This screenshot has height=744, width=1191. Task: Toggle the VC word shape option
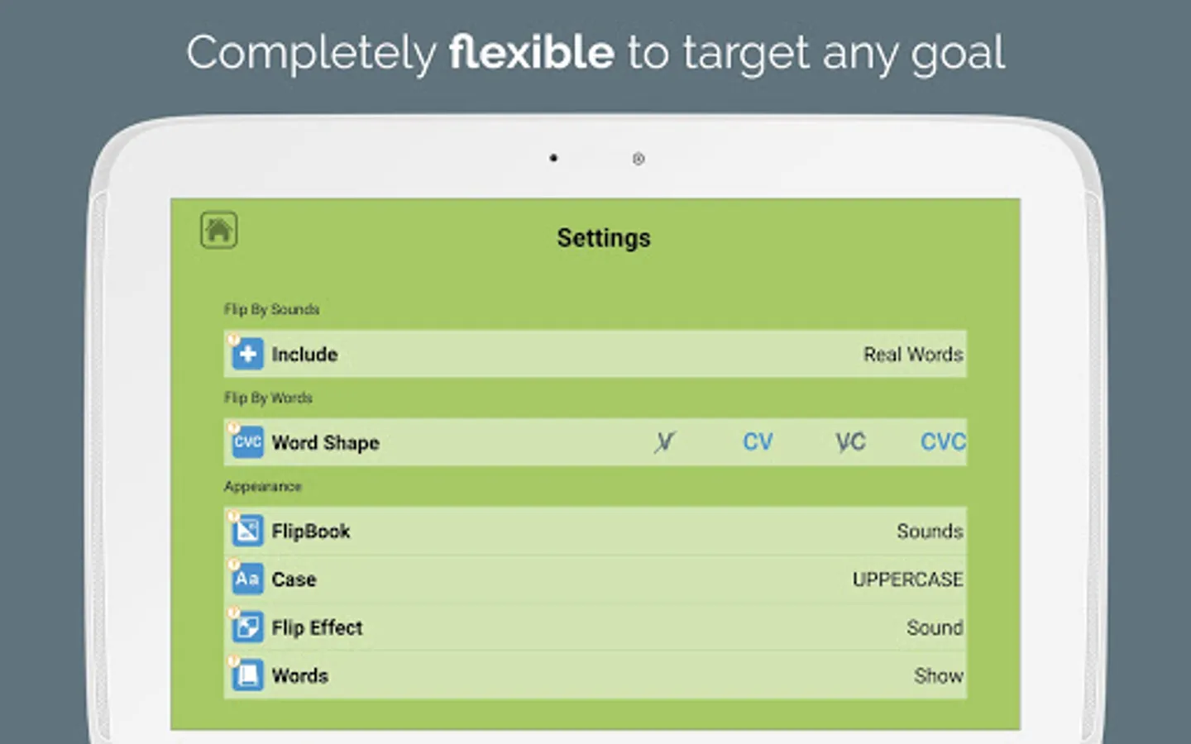click(x=850, y=442)
